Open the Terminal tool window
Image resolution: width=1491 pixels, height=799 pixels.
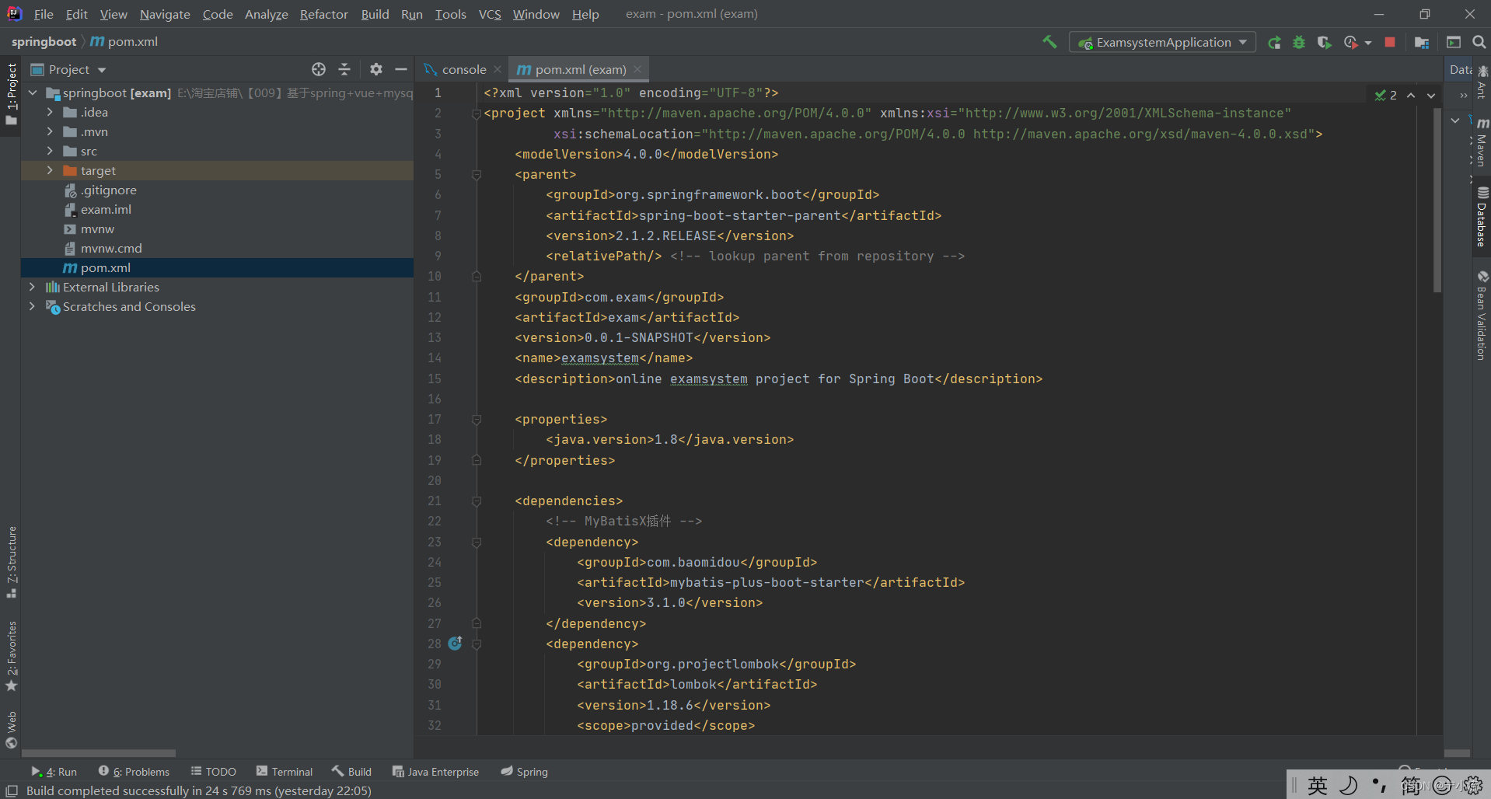pyautogui.click(x=285, y=772)
